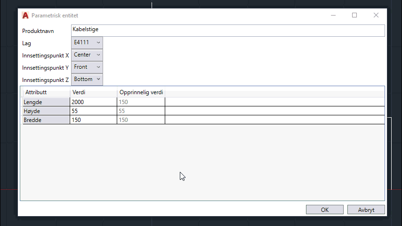This screenshot has height=226, width=402.
Task: Close the Parametrisk entitet dialog
Action: (x=376, y=15)
